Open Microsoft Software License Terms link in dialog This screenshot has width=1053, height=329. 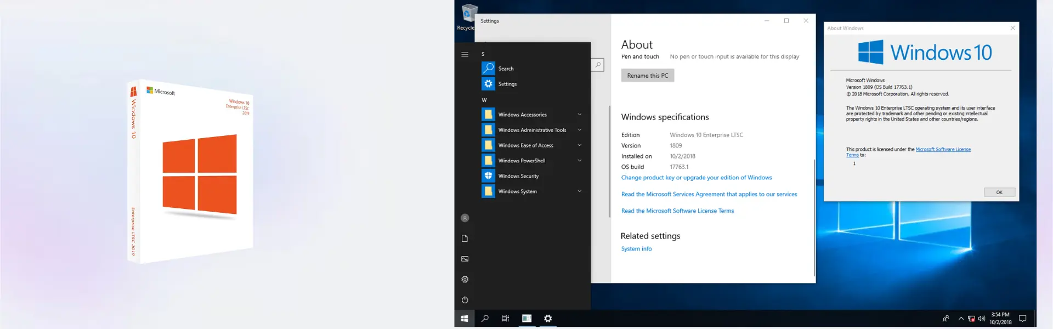pos(943,149)
